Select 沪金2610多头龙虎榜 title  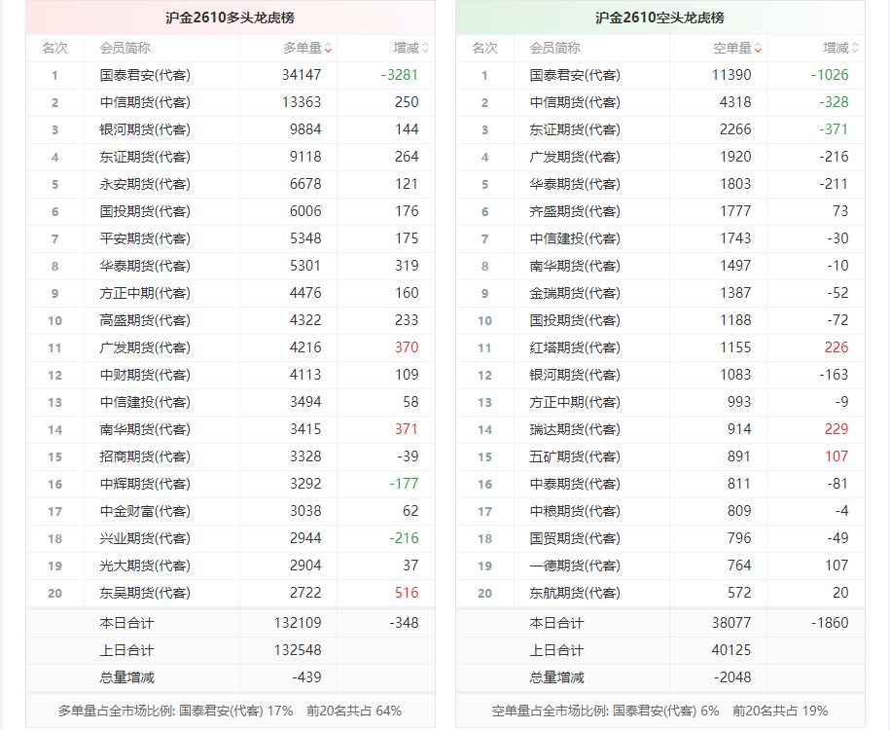point(230,18)
